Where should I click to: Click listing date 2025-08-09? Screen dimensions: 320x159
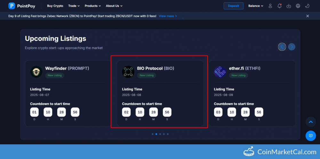pos(223,95)
